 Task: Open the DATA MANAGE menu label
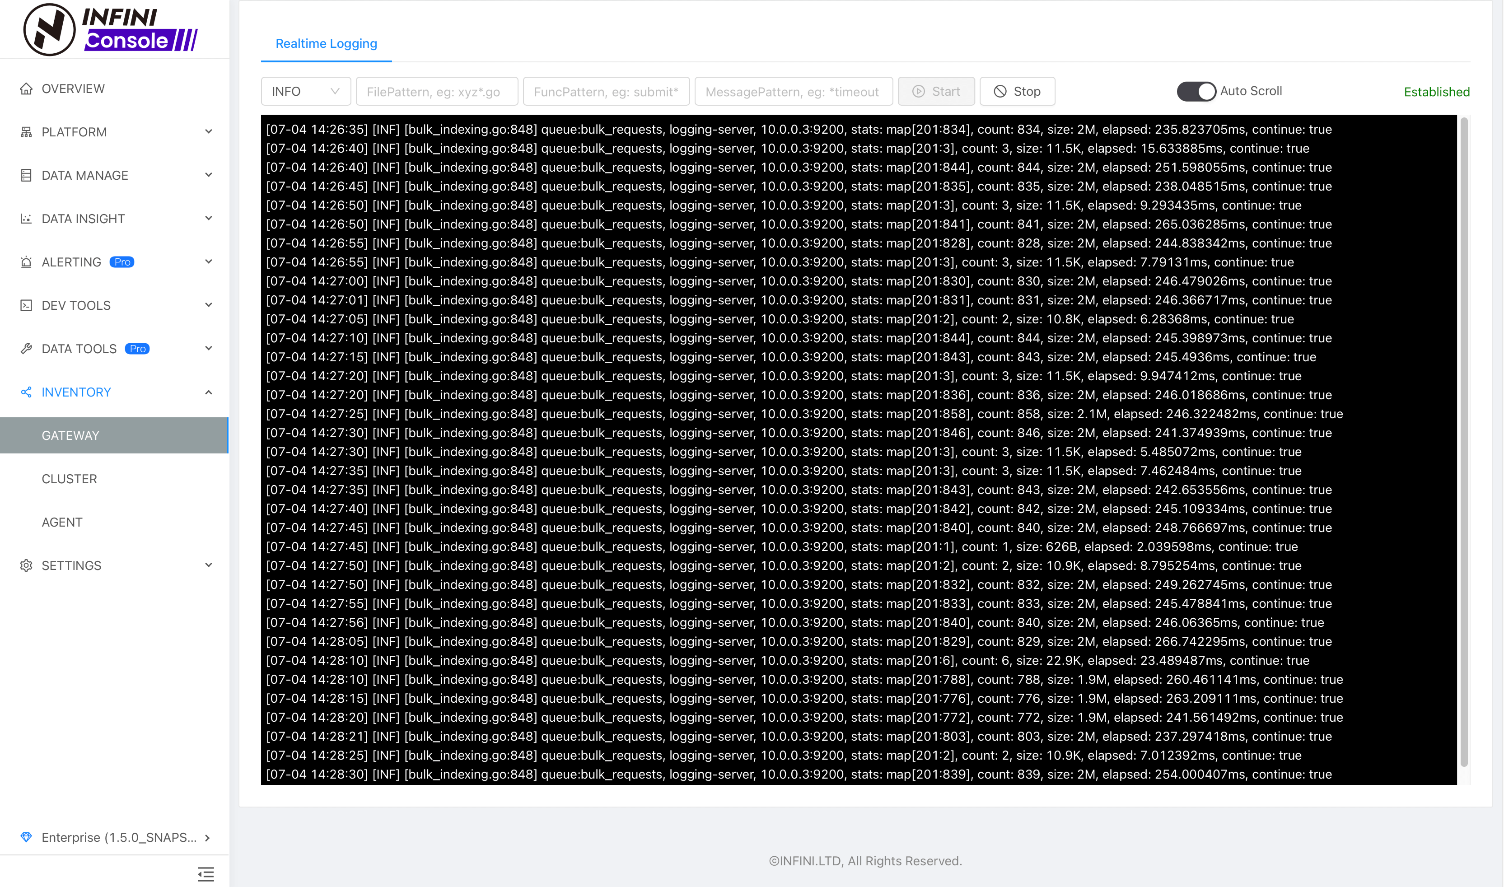(85, 175)
